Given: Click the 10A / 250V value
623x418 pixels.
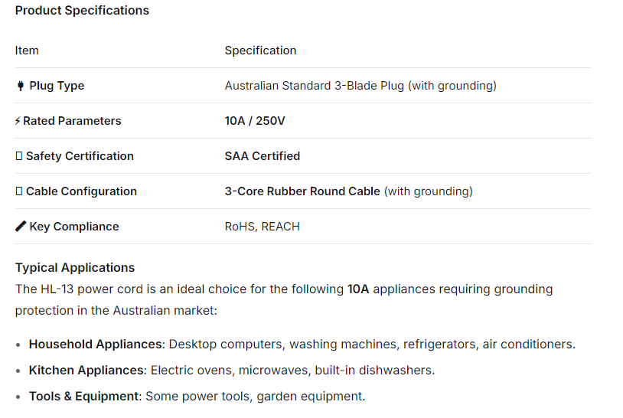Looking at the screenshot, I should click(255, 121).
